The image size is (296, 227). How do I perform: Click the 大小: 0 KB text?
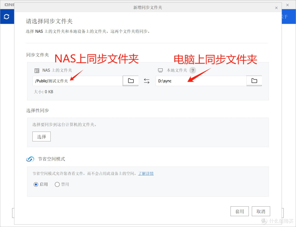[x=43, y=92]
